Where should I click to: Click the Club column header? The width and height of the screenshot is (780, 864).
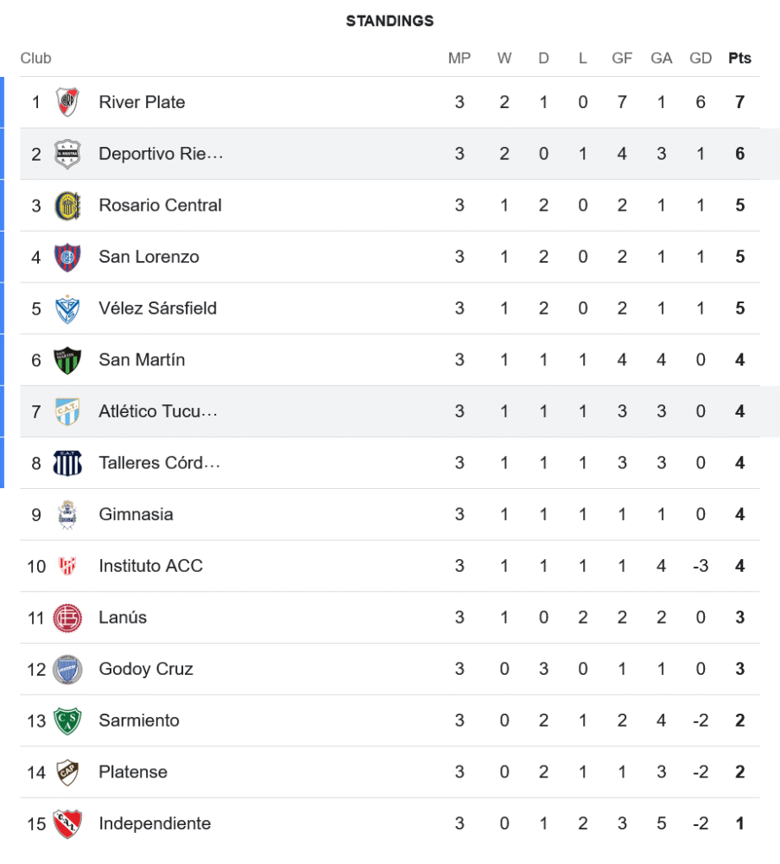click(x=36, y=59)
